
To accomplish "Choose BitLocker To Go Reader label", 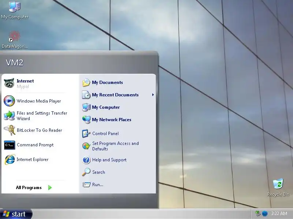I will (39, 130).
